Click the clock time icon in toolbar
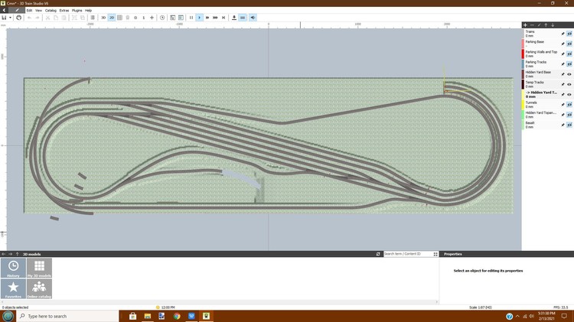This screenshot has height=322, width=574. point(162,17)
